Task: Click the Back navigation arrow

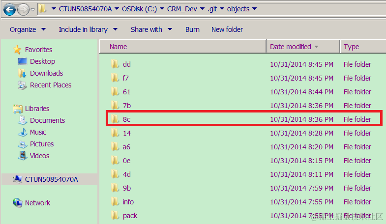Action: [10, 10]
